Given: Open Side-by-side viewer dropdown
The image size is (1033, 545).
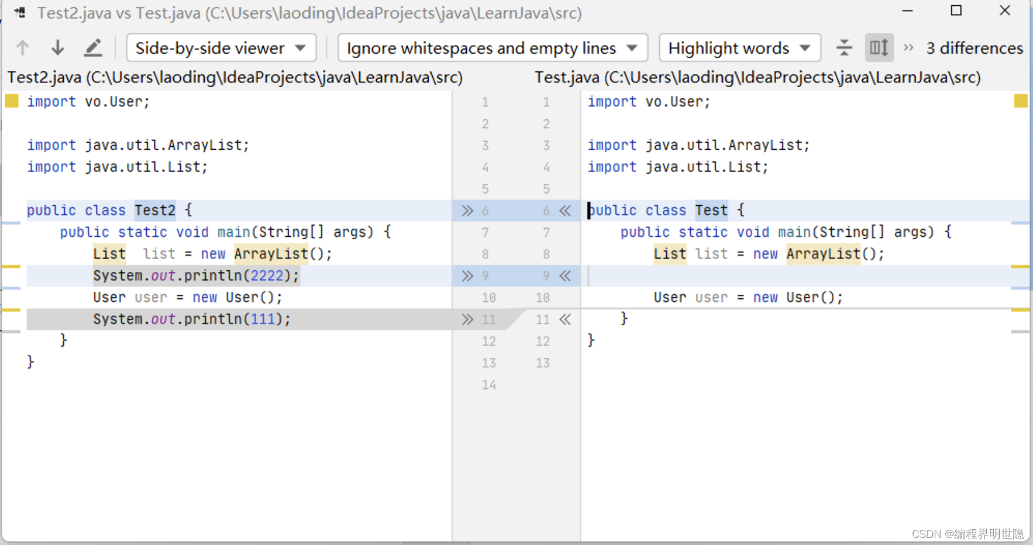Looking at the screenshot, I should point(221,48).
